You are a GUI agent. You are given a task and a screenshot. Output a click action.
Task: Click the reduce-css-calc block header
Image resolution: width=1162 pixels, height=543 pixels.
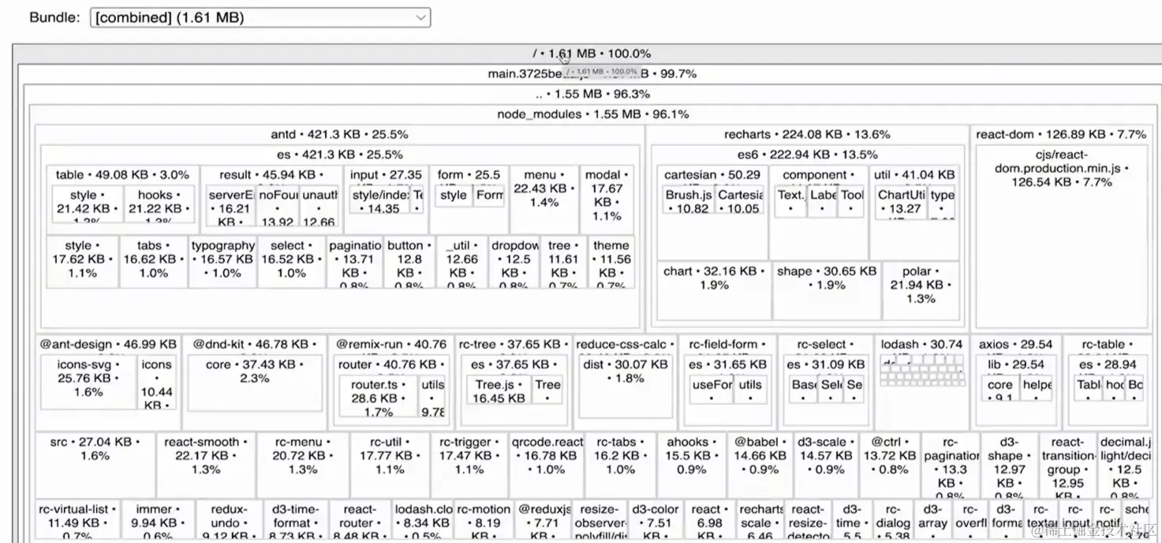click(625, 345)
